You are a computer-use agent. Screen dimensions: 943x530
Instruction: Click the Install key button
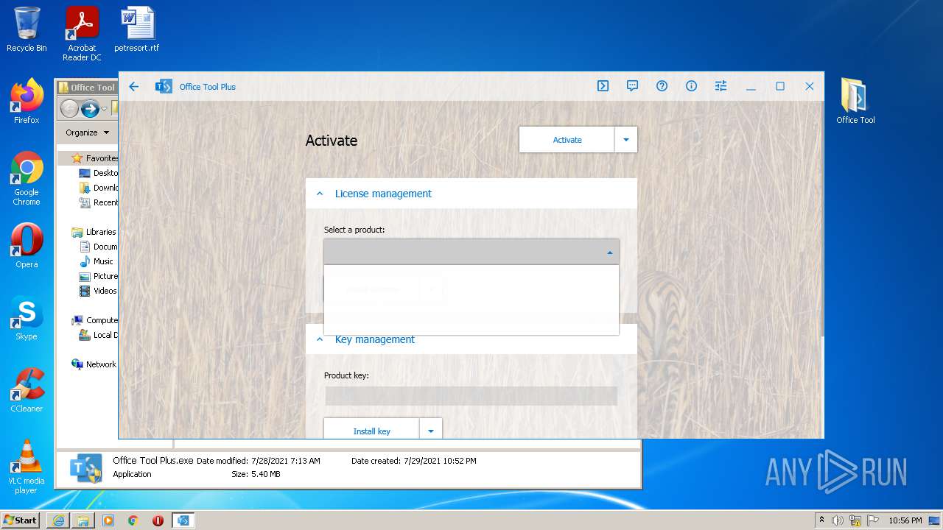coord(372,431)
